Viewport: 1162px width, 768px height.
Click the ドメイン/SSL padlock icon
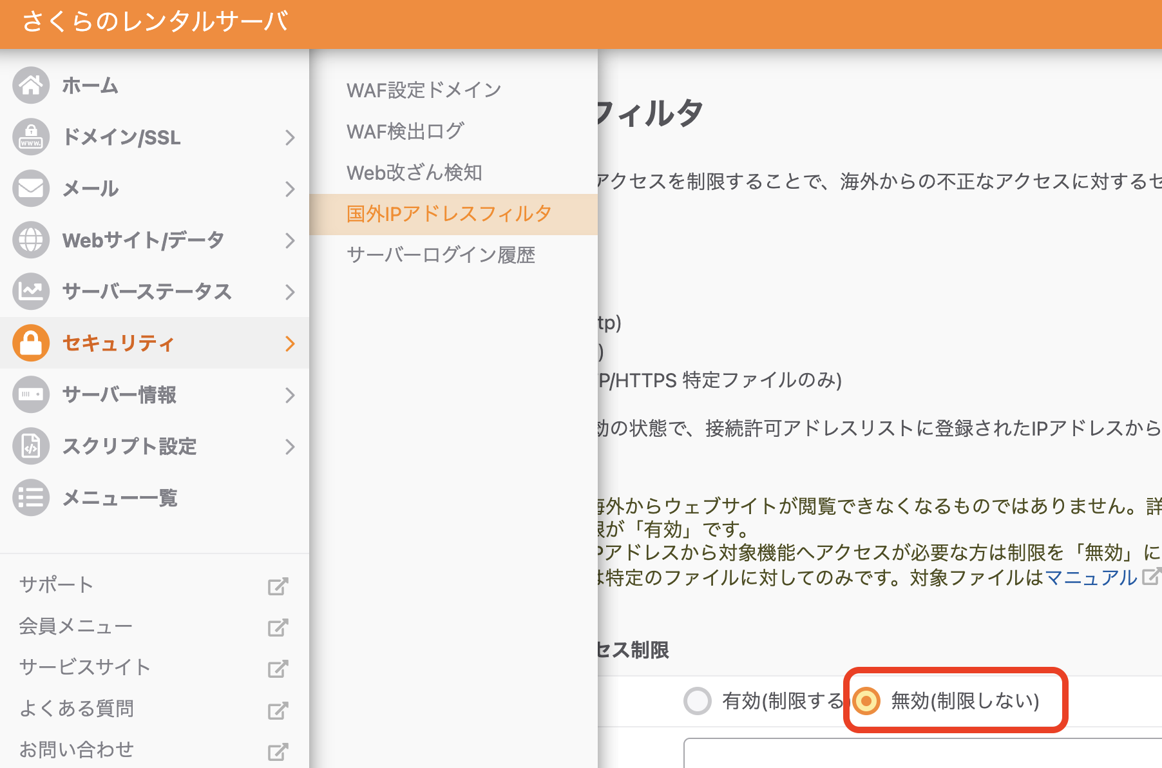click(30, 137)
